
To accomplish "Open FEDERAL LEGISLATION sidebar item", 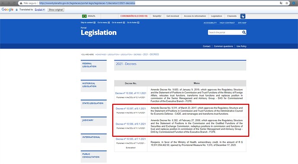I will (94, 66).
